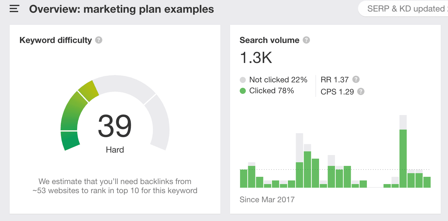This screenshot has height=221, width=448.
Task: Click the keyword difficulty score 39
Action: [115, 126]
